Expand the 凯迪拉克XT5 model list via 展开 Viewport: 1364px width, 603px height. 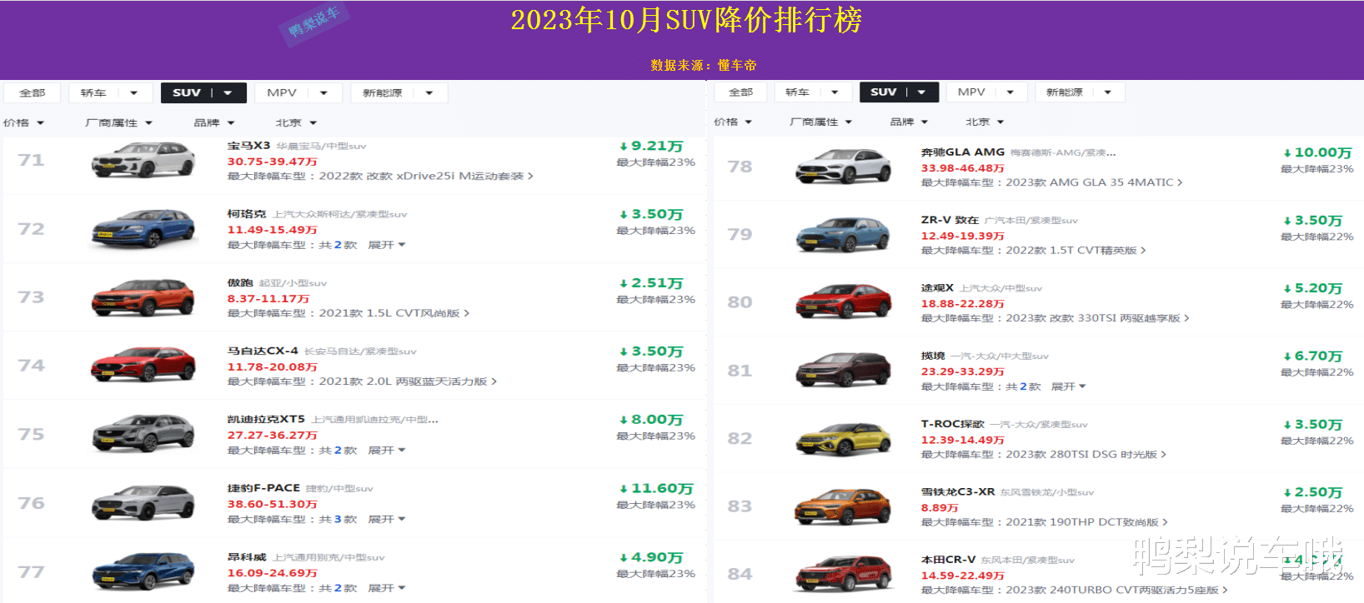pyautogui.click(x=387, y=451)
